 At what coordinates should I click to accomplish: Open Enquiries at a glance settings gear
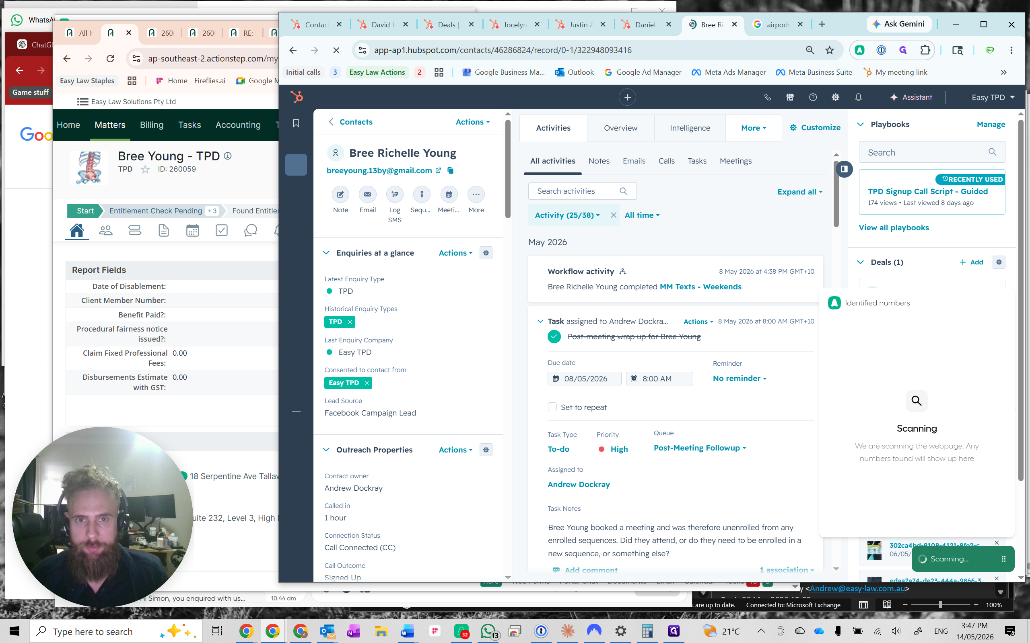click(x=486, y=253)
